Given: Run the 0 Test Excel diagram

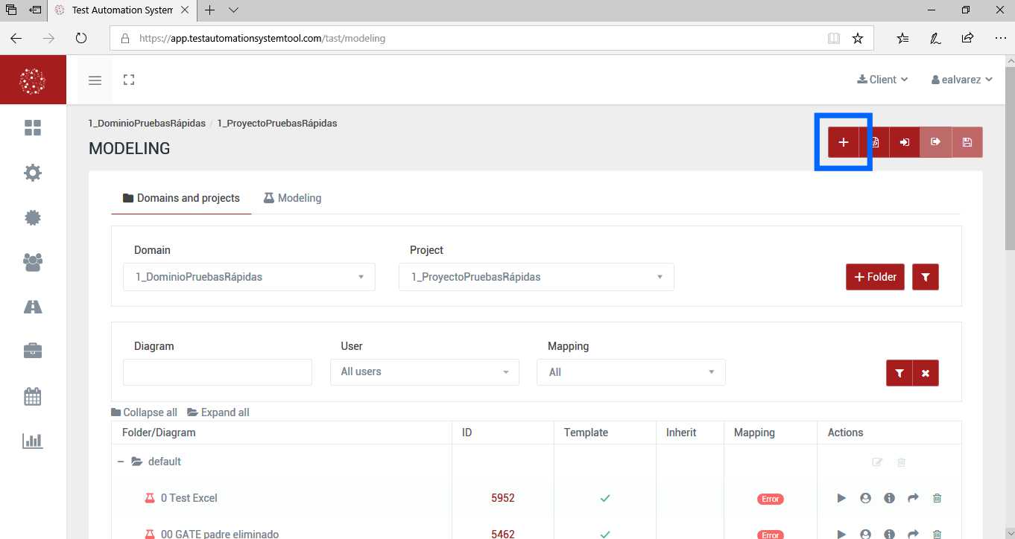Looking at the screenshot, I should coord(841,498).
